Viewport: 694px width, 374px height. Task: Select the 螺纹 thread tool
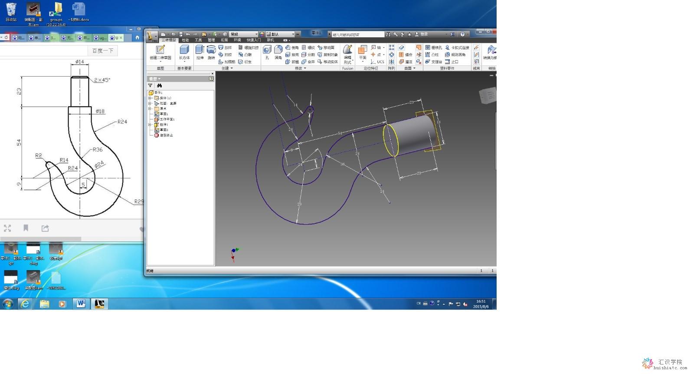click(308, 48)
